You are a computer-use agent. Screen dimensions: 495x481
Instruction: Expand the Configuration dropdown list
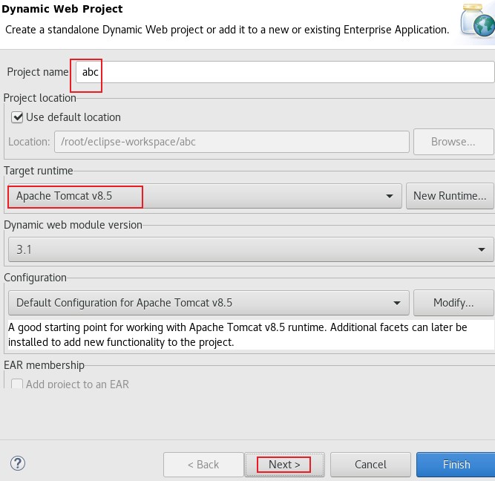coord(209,303)
